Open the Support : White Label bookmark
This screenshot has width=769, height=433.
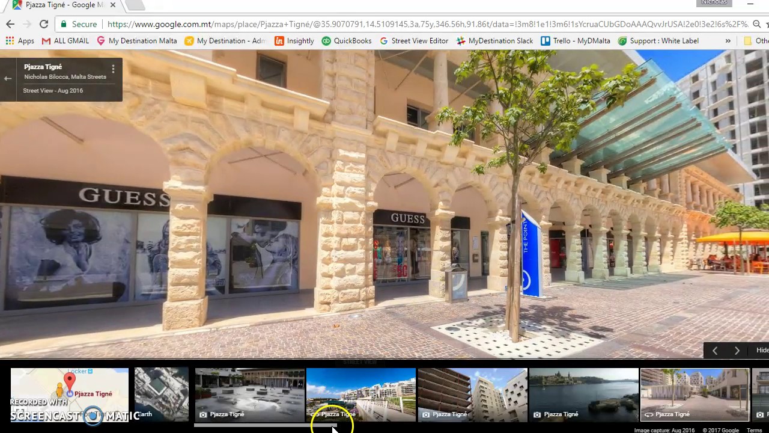(658, 41)
